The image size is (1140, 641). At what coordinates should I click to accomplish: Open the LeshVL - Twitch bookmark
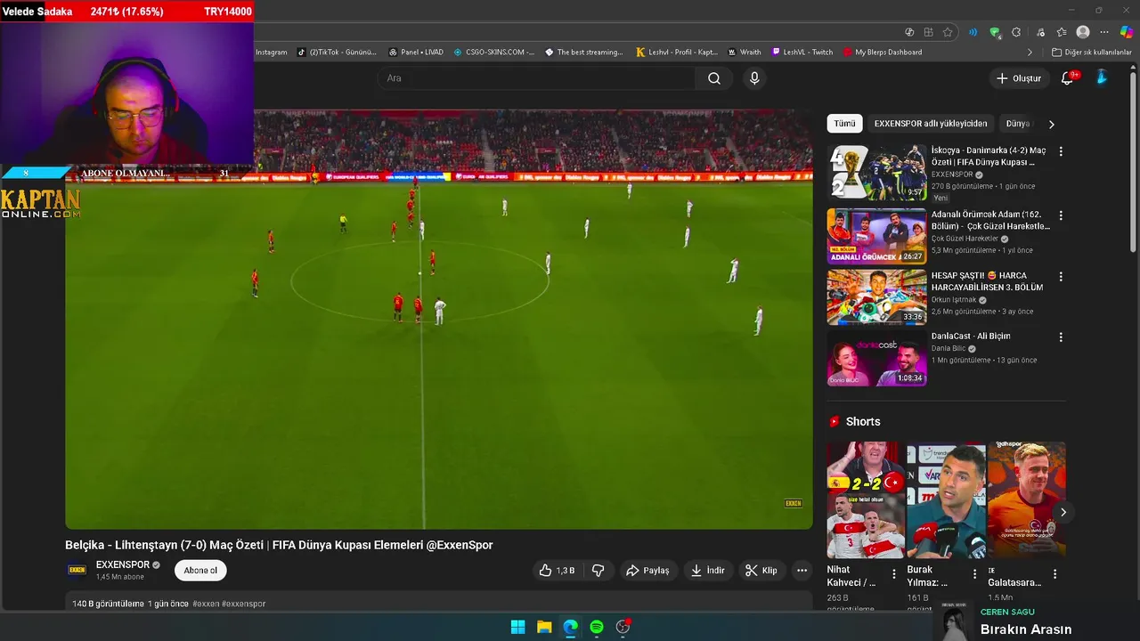click(x=802, y=53)
